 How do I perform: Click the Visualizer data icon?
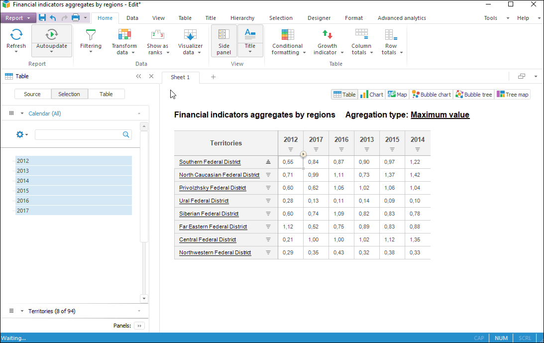[190, 35]
